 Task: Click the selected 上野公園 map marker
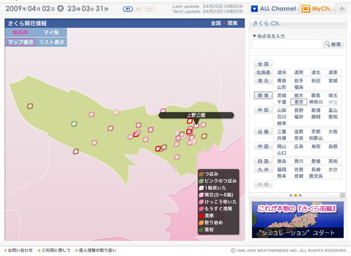coord(196,125)
